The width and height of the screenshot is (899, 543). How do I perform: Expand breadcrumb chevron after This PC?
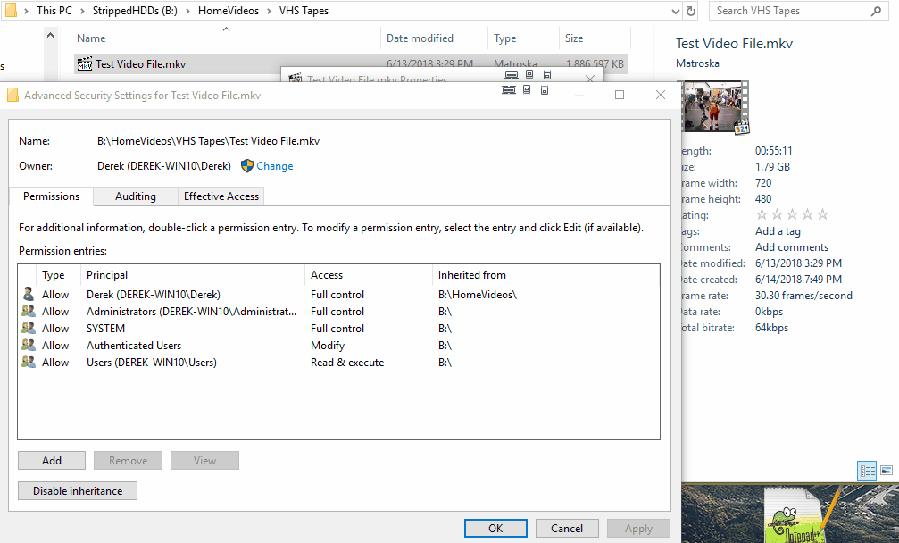point(82,11)
